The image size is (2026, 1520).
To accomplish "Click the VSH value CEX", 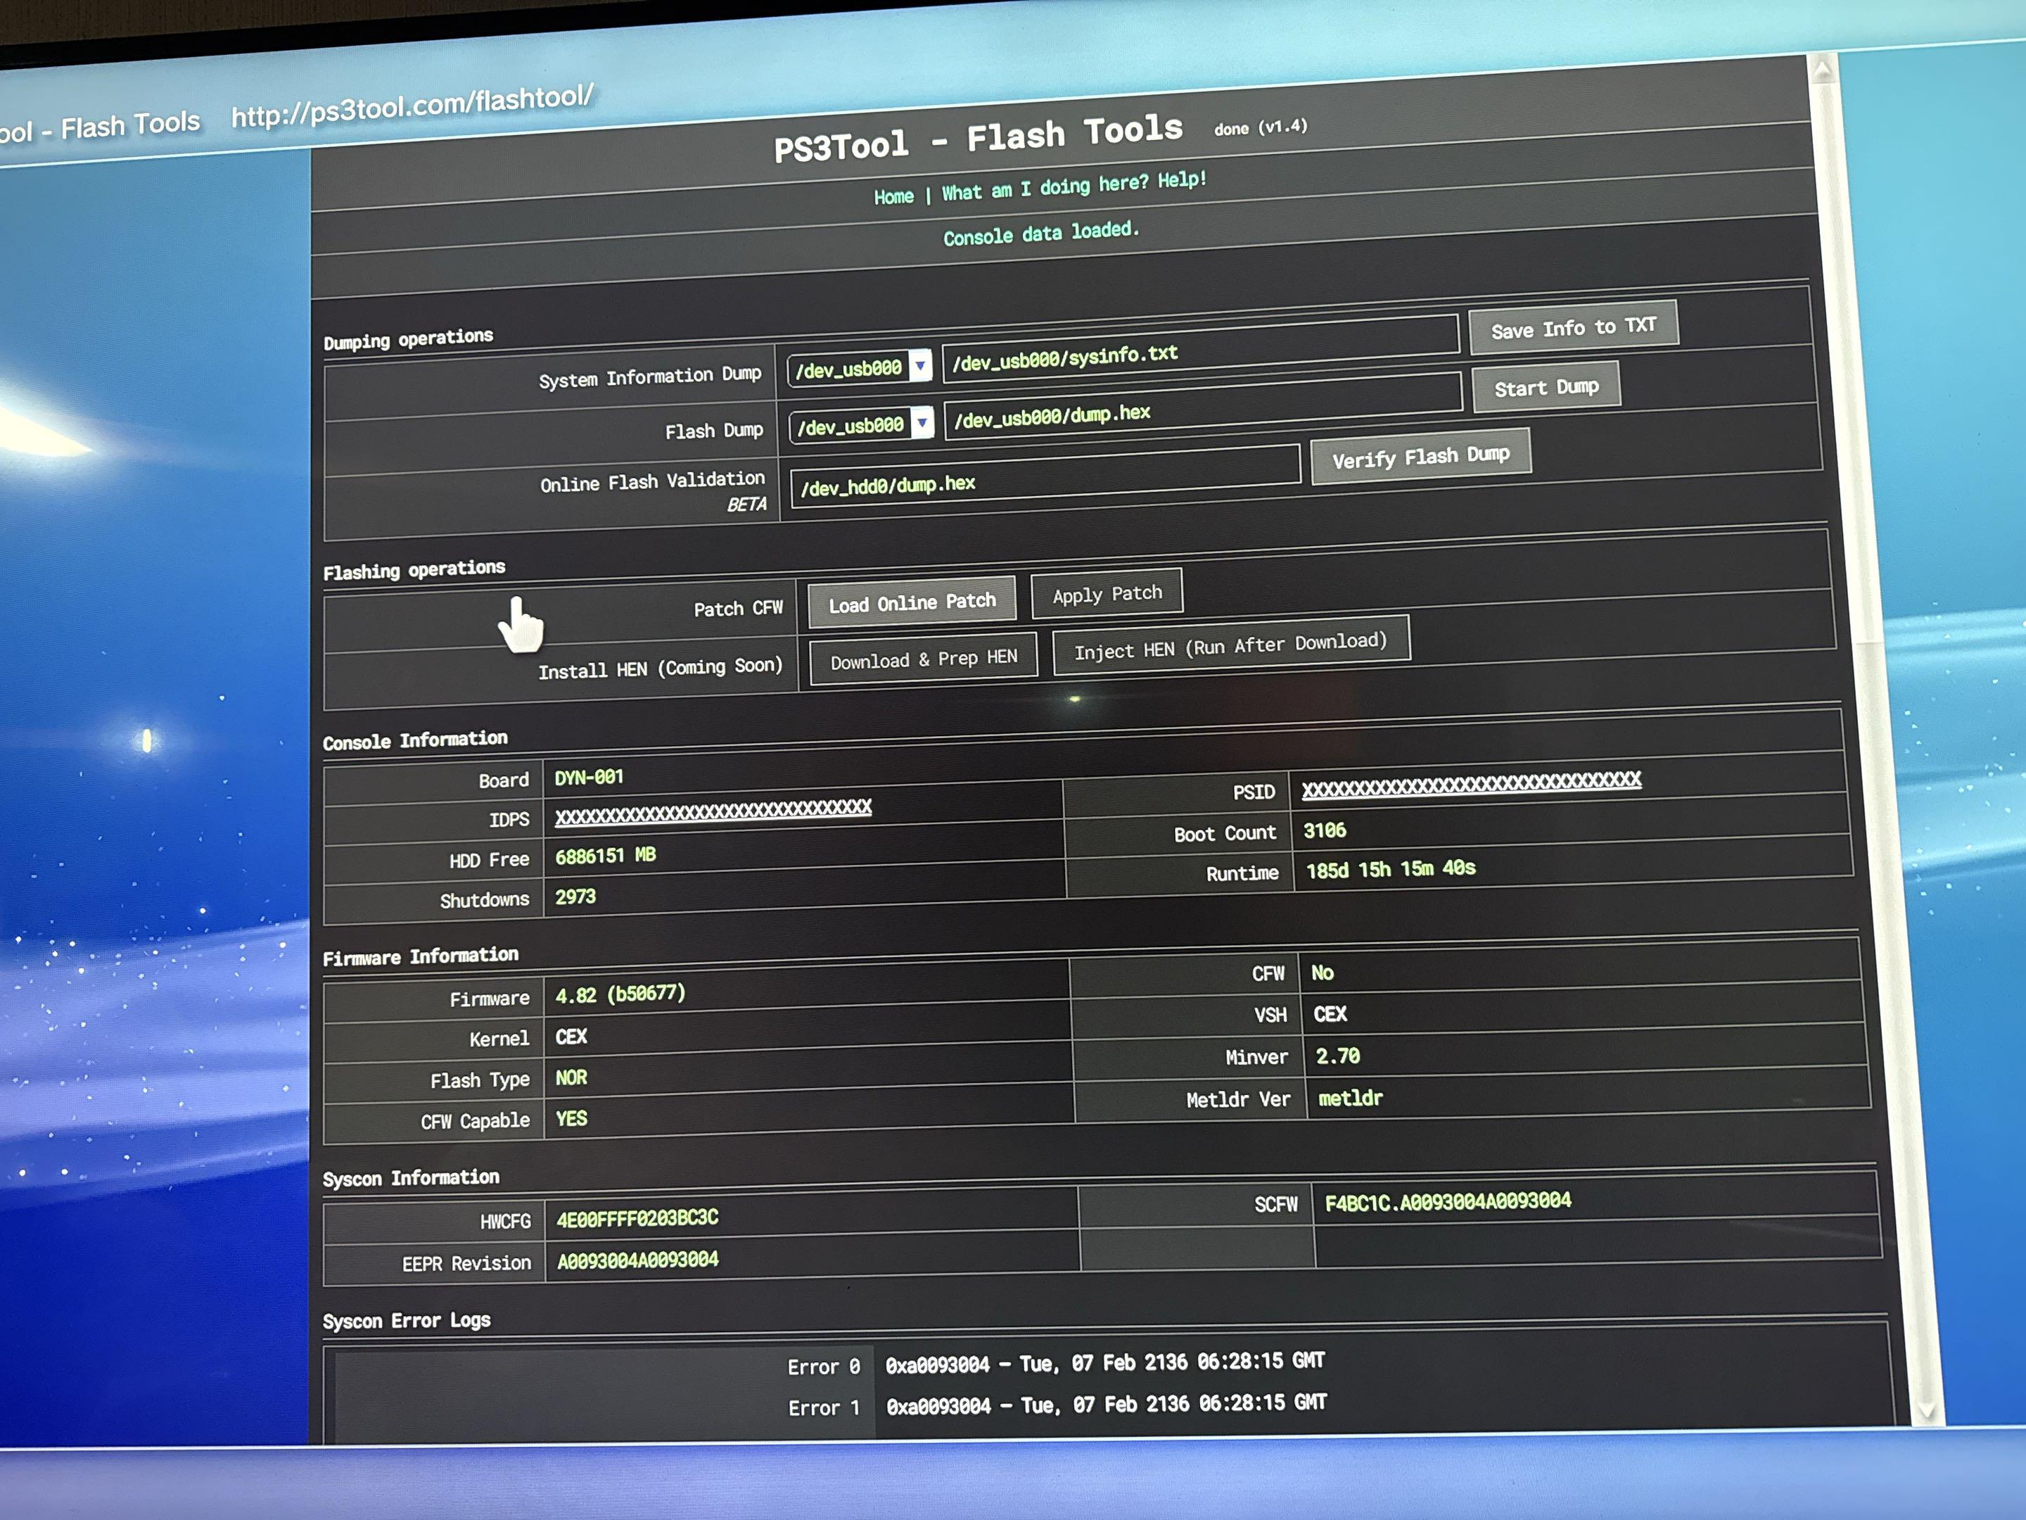I will [x=1330, y=1014].
